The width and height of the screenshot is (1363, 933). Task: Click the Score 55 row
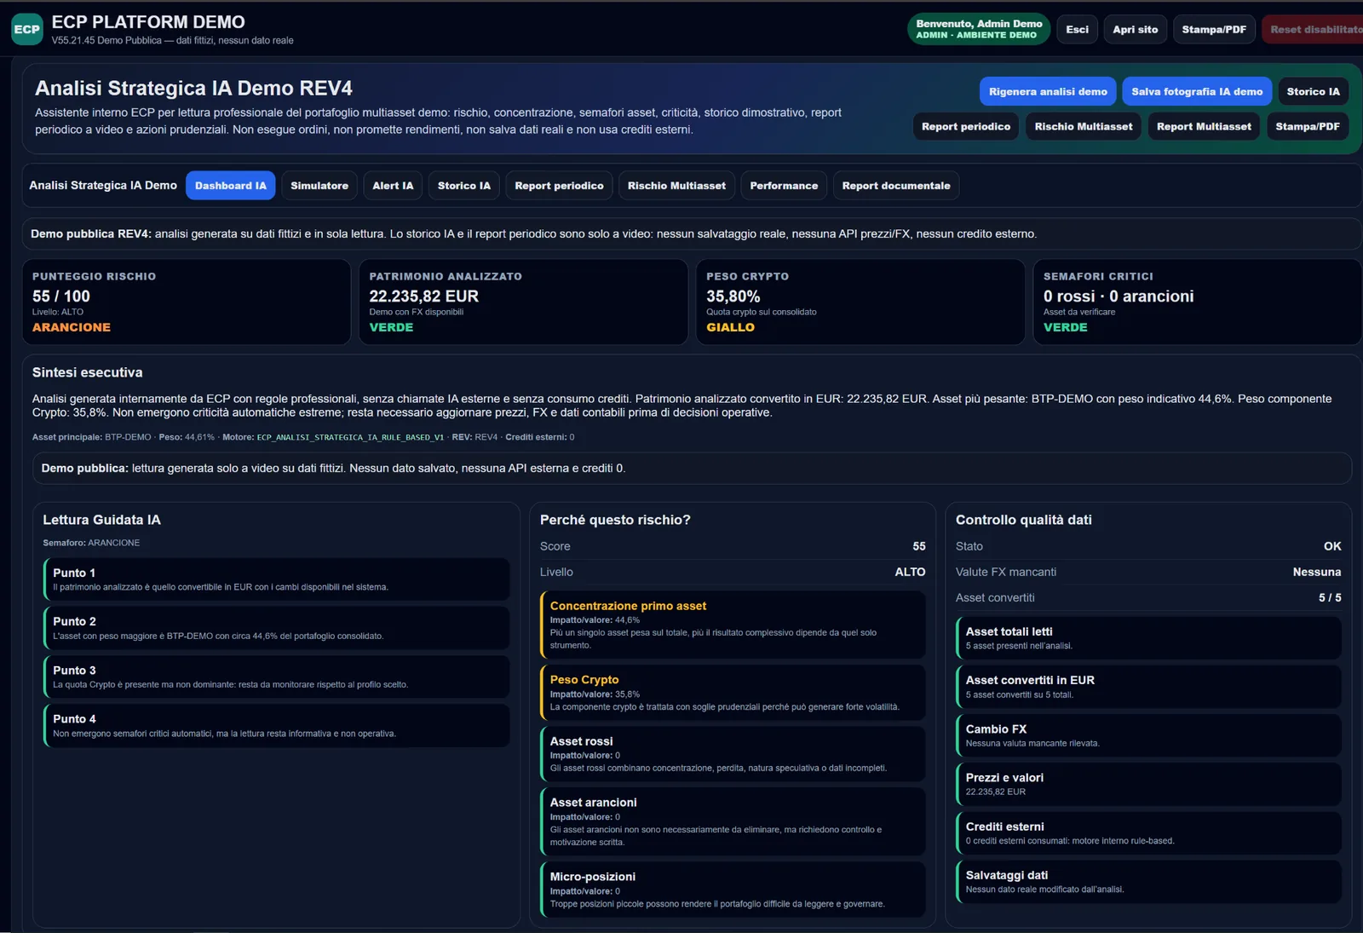coord(733,546)
